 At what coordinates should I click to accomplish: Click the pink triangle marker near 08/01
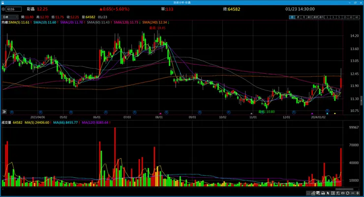point(160,113)
